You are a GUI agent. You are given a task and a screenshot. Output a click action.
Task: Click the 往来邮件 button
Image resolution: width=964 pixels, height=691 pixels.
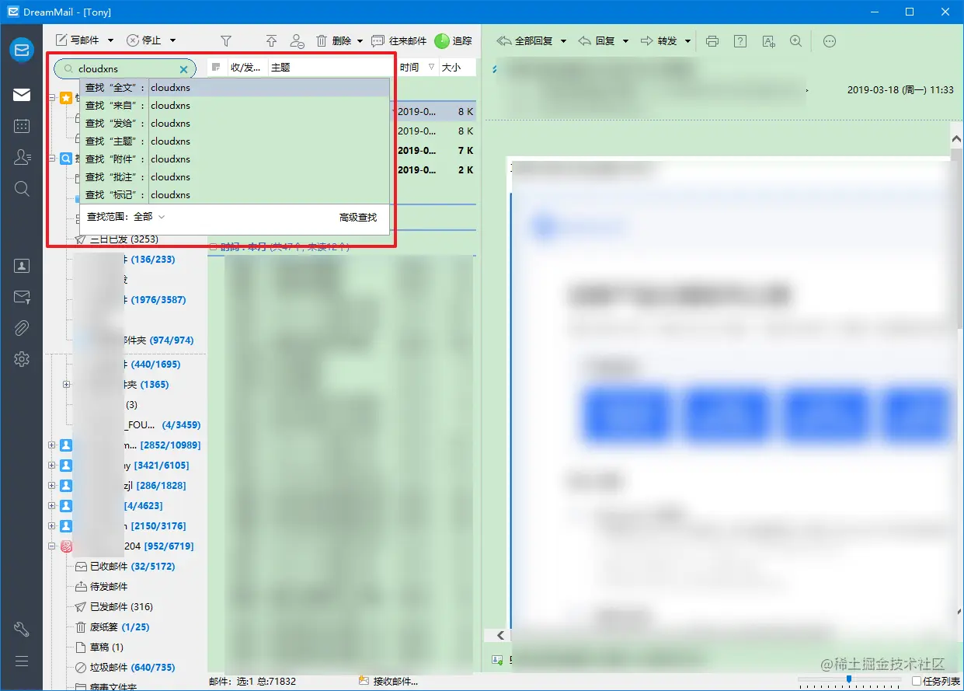(x=399, y=40)
